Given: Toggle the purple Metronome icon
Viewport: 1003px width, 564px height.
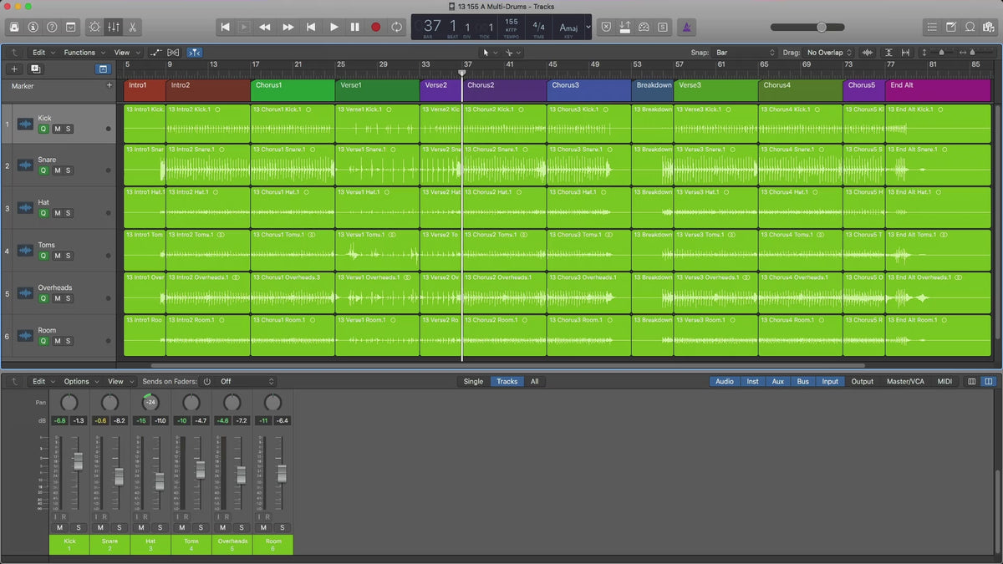Looking at the screenshot, I should [686, 27].
